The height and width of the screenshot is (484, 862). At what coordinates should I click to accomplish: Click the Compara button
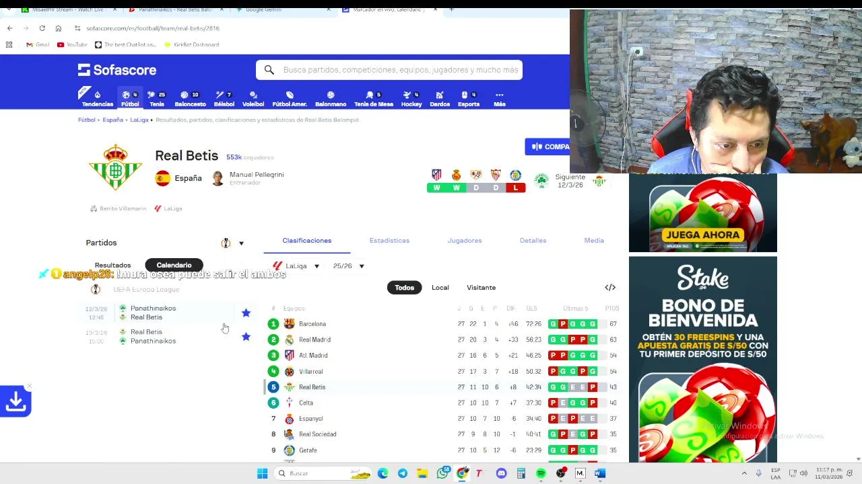548,147
